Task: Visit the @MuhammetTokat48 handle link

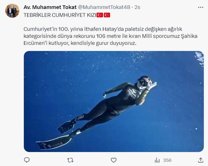Action: pyautogui.click(x=104, y=7)
